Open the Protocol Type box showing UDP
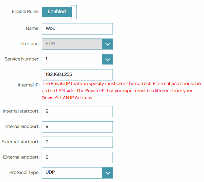This screenshot has height=182, width=204. (72, 173)
